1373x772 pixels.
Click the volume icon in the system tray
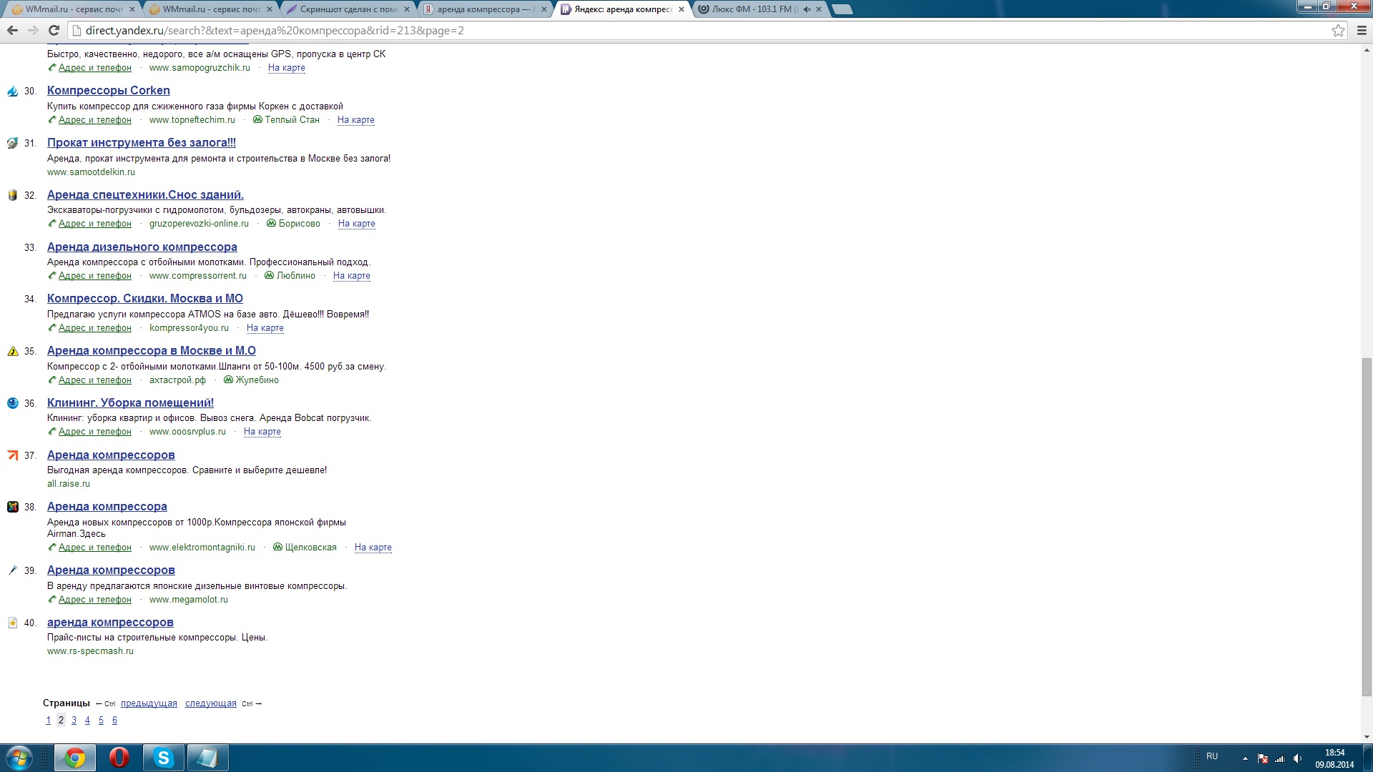pyautogui.click(x=1297, y=758)
